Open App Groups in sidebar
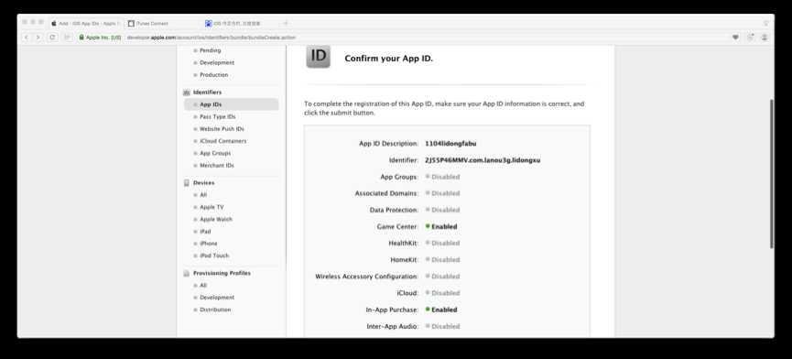The width and height of the screenshot is (792, 359). [215, 153]
